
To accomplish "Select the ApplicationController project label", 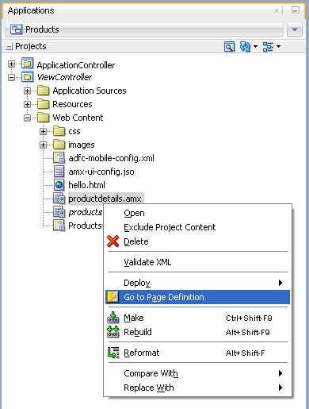I will pyautogui.click(x=76, y=65).
